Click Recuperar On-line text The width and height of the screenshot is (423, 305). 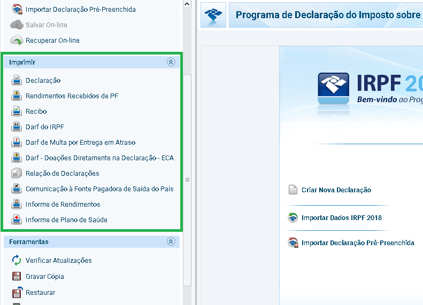[x=52, y=41]
